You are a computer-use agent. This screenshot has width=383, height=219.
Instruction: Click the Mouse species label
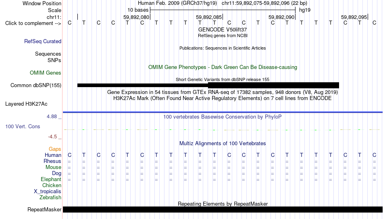[54, 167]
